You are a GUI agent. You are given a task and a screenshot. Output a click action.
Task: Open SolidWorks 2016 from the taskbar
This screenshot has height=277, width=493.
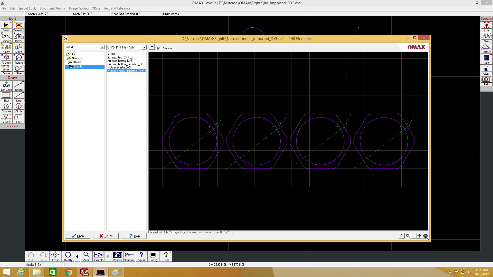[84, 272]
